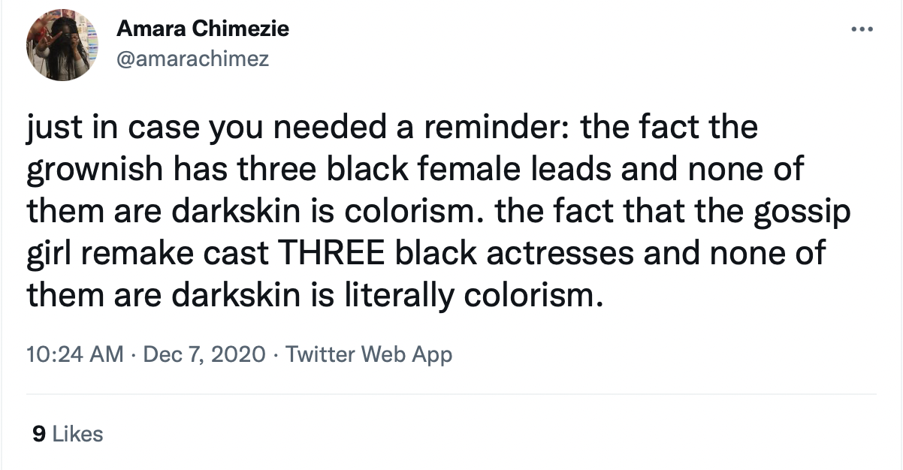Click the word Likes below the divider
This screenshot has width=903, height=470.
click(78, 433)
